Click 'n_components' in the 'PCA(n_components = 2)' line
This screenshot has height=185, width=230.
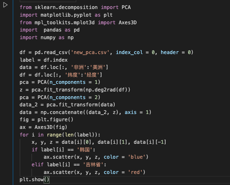[68, 97]
